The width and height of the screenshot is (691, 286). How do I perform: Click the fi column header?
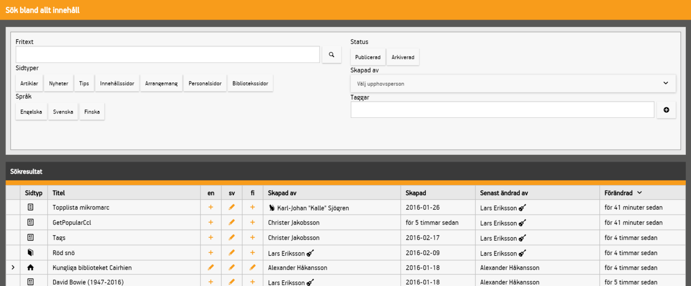point(252,193)
